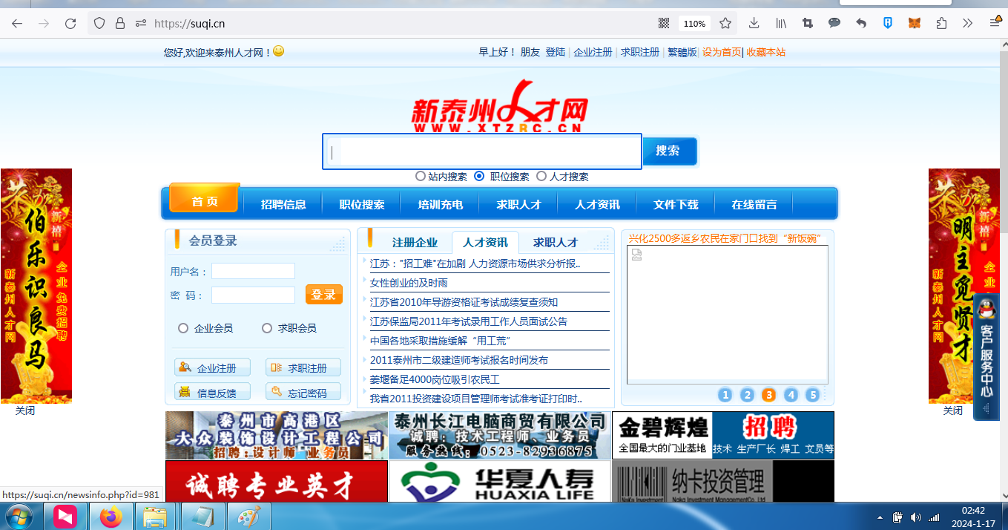Click the Firefox icon in the taskbar

pos(111,516)
